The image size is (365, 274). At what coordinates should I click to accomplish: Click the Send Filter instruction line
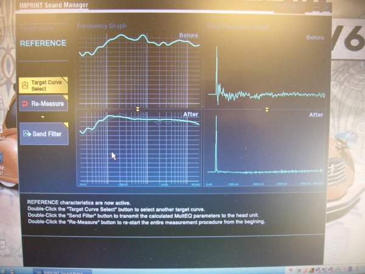(x=143, y=216)
